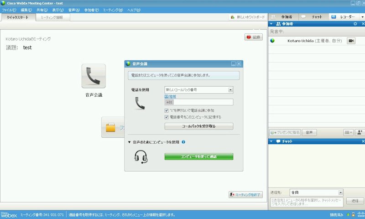
Task: Click the large 音声会議 phone icon
Action: click(x=94, y=76)
